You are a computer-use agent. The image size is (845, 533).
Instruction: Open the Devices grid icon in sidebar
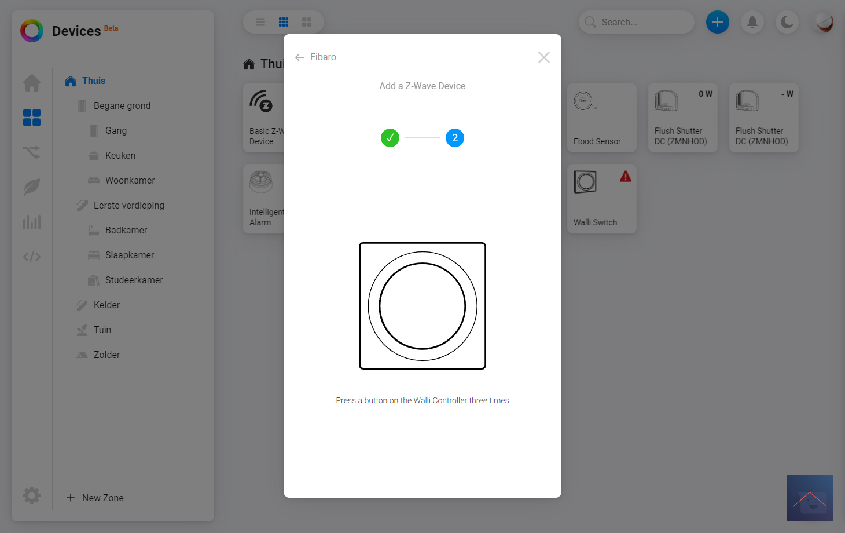(x=32, y=118)
